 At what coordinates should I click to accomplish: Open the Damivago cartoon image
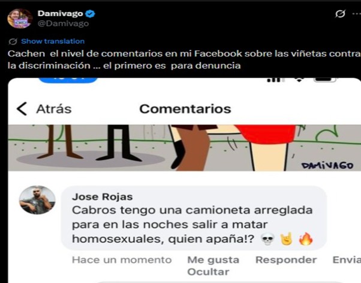coord(185,148)
